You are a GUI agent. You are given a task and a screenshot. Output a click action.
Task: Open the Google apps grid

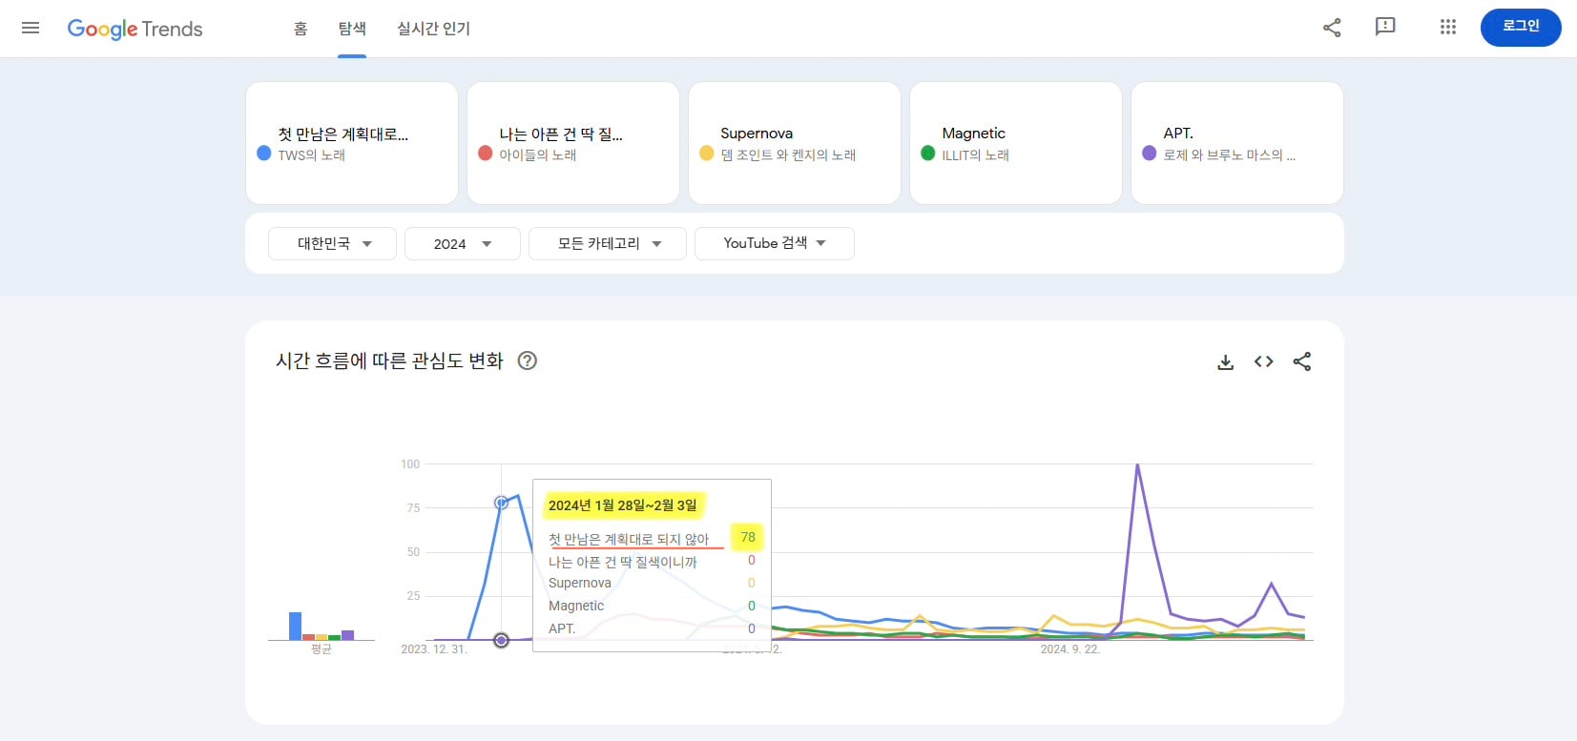click(x=1448, y=27)
